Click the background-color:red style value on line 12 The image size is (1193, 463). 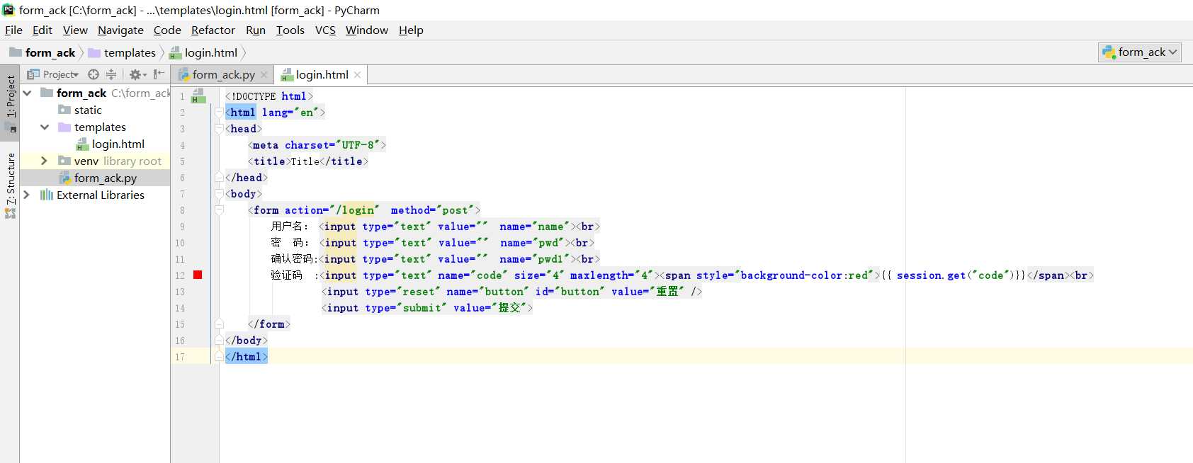804,275
